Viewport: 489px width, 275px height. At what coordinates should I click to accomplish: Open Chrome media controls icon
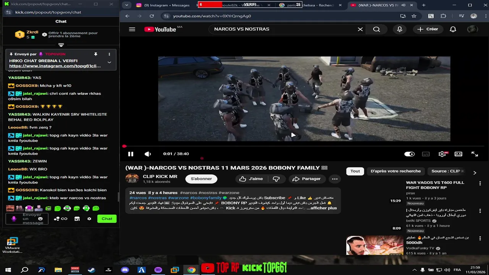(461, 16)
